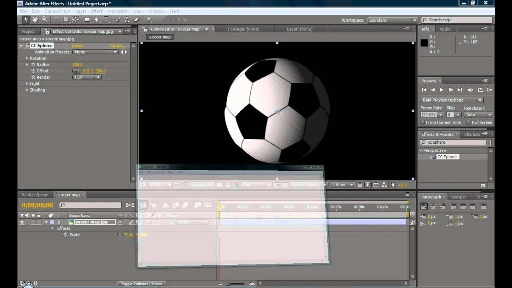Open the File menu
The width and height of the screenshot is (512, 288).
23,11
